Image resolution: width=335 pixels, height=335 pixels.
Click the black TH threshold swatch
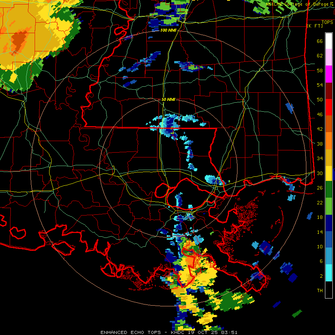tap(329, 290)
